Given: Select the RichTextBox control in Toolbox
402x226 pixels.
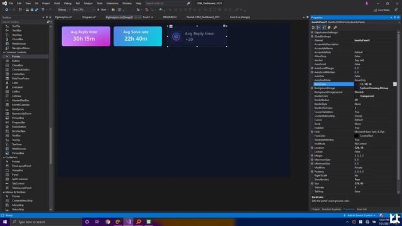Looking at the screenshot, I should pyautogui.click(x=19, y=131).
